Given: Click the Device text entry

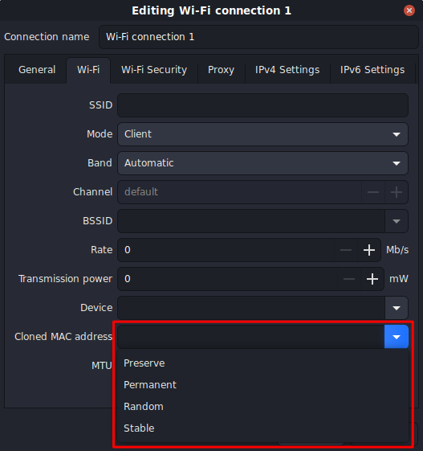Looking at the screenshot, I should click(251, 308).
